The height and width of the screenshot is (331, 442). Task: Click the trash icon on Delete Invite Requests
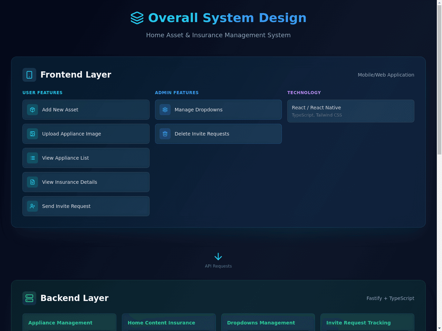pyautogui.click(x=165, y=134)
